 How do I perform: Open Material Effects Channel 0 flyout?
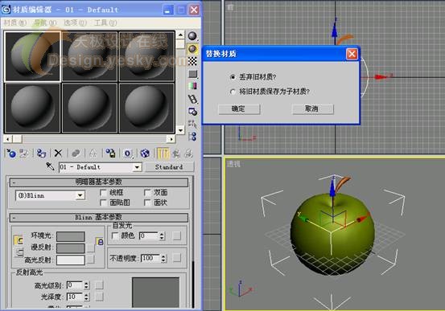coord(128,153)
